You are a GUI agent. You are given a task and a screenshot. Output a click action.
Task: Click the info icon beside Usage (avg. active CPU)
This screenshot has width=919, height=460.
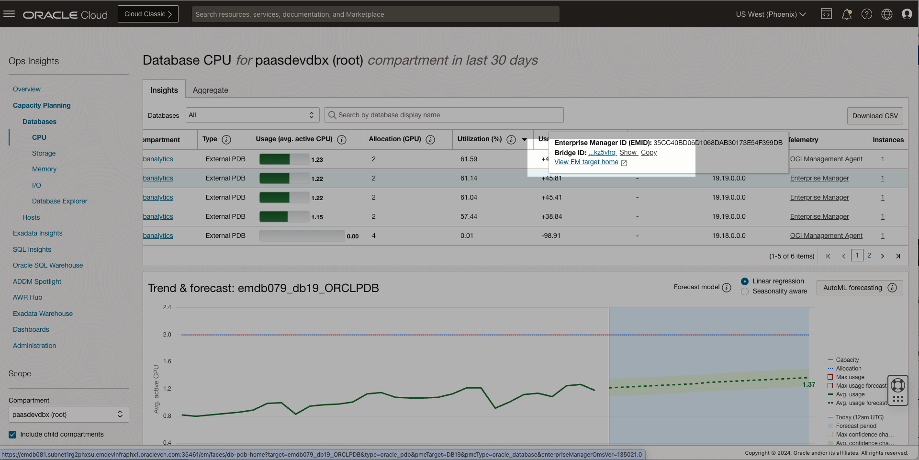point(342,140)
